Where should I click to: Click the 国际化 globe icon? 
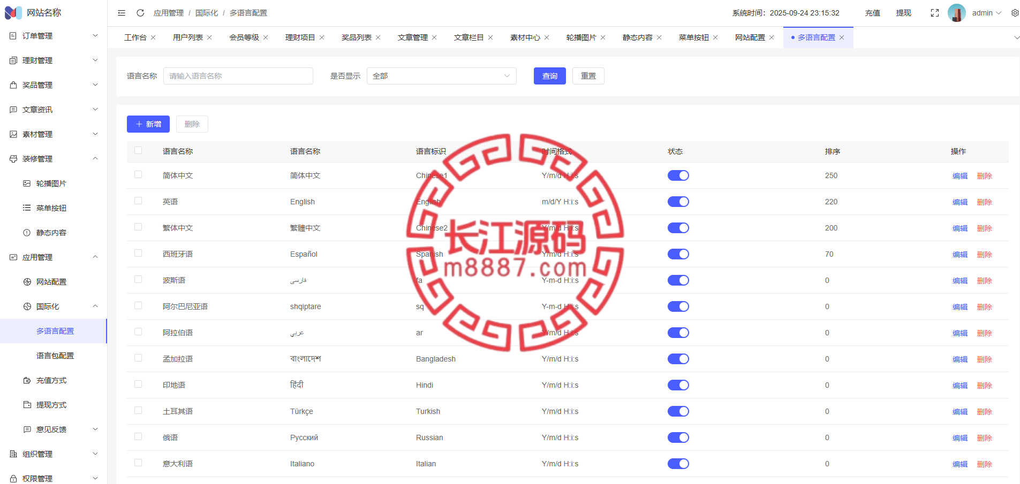(27, 306)
